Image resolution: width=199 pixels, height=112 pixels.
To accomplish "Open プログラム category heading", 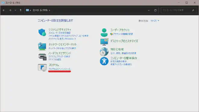I will coord(54,65).
